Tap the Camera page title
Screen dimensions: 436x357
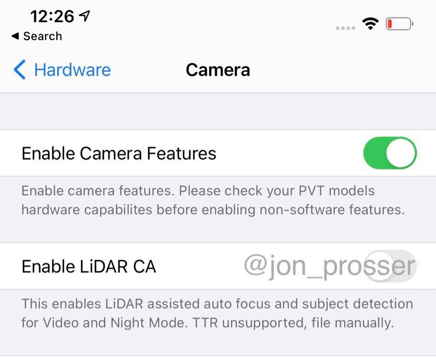coord(218,70)
